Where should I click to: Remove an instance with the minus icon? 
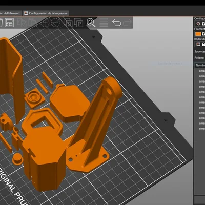tap(55, 23)
